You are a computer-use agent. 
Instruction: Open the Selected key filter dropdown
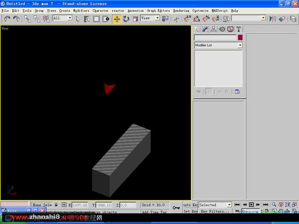[215, 205]
